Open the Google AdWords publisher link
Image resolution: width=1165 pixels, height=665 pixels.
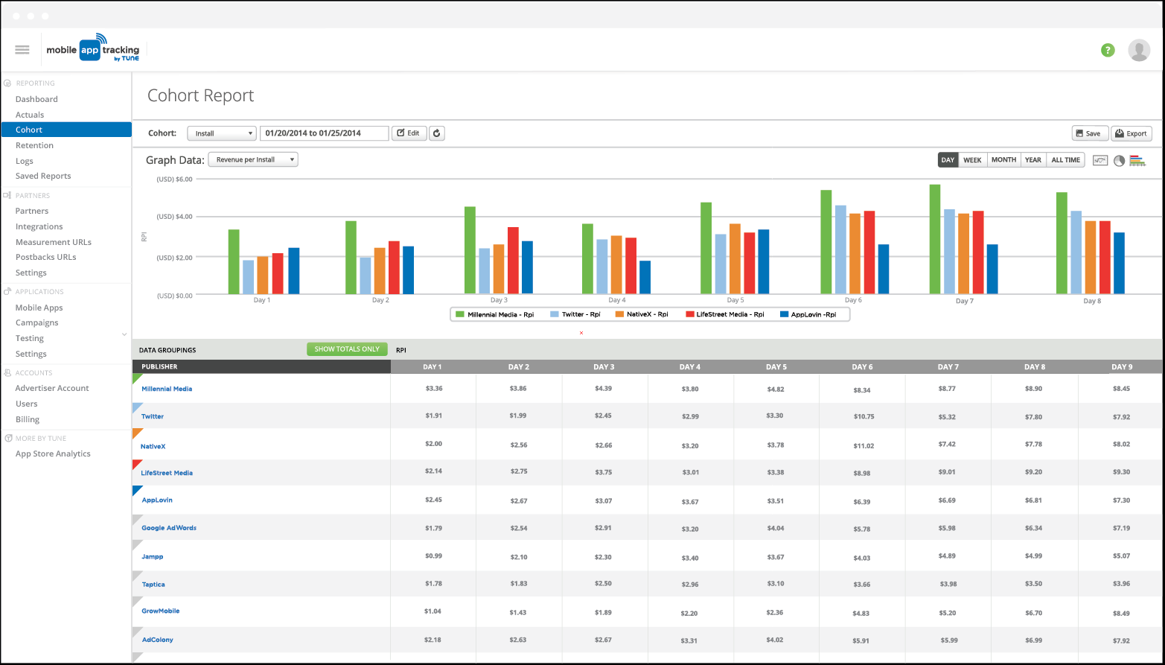click(169, 528)
